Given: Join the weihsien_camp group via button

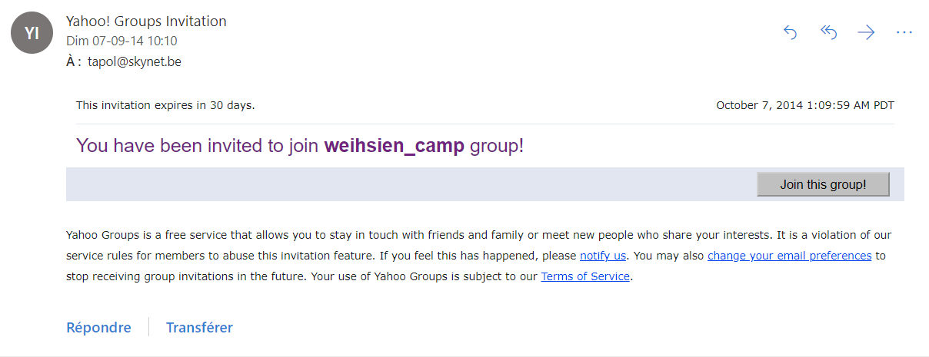Looking at the screenshot, I should [823, 184].
